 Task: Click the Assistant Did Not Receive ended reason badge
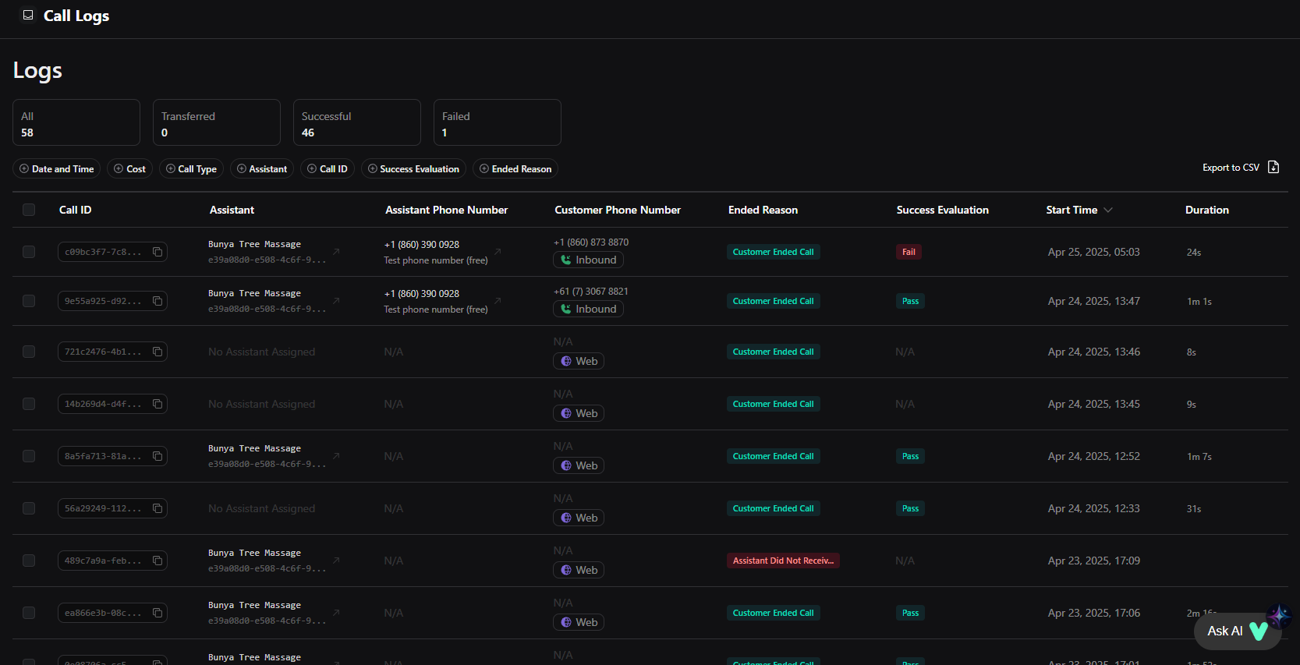tap(782, 561)
